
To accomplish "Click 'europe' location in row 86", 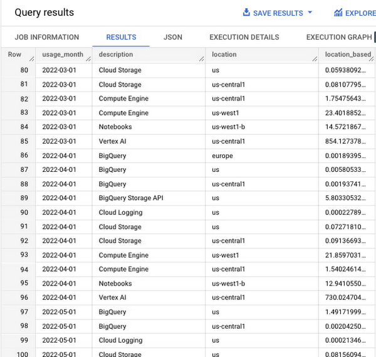I will point(222,156).
